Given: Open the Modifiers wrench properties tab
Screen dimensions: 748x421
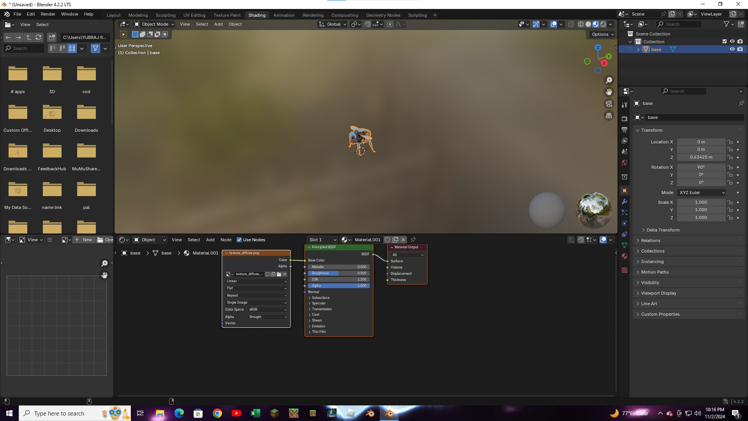Looking at the screenshot, I should coord(625,202).
